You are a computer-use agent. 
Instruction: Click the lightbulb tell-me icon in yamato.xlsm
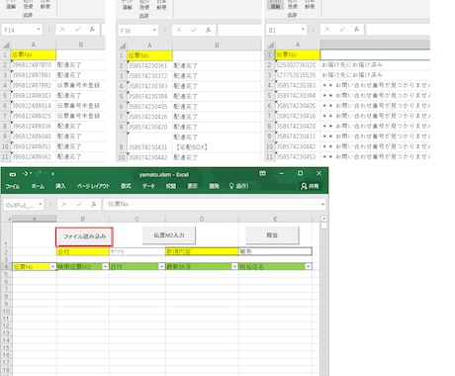(x=231, y=186)
